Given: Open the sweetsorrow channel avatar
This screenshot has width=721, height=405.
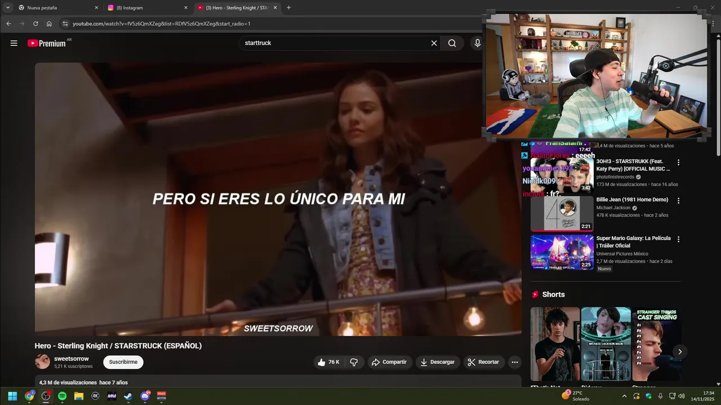Looking at the screenshot, I should (x=42, y=362).
